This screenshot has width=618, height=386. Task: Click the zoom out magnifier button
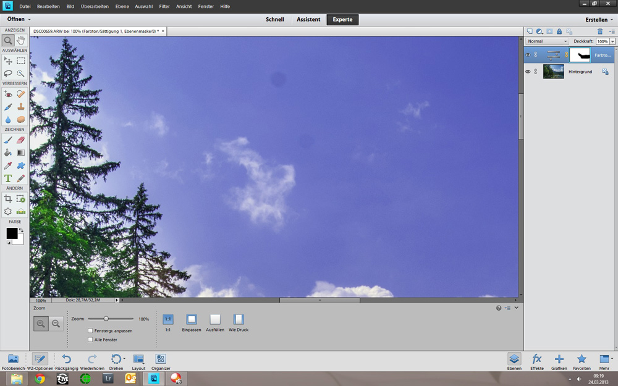[x=56, y=323]
